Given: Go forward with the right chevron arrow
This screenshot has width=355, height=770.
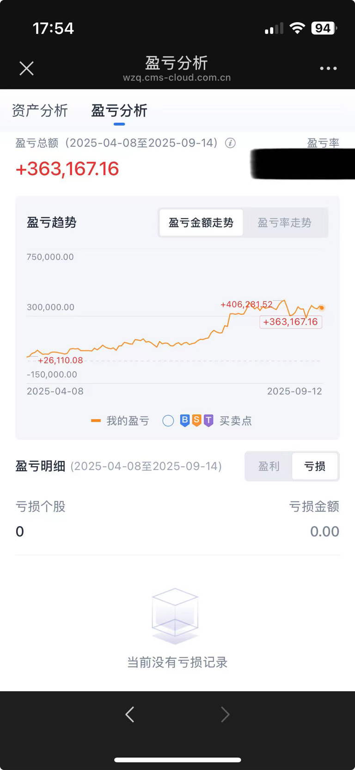Looking at the screenshot, I should pos(225,714).
